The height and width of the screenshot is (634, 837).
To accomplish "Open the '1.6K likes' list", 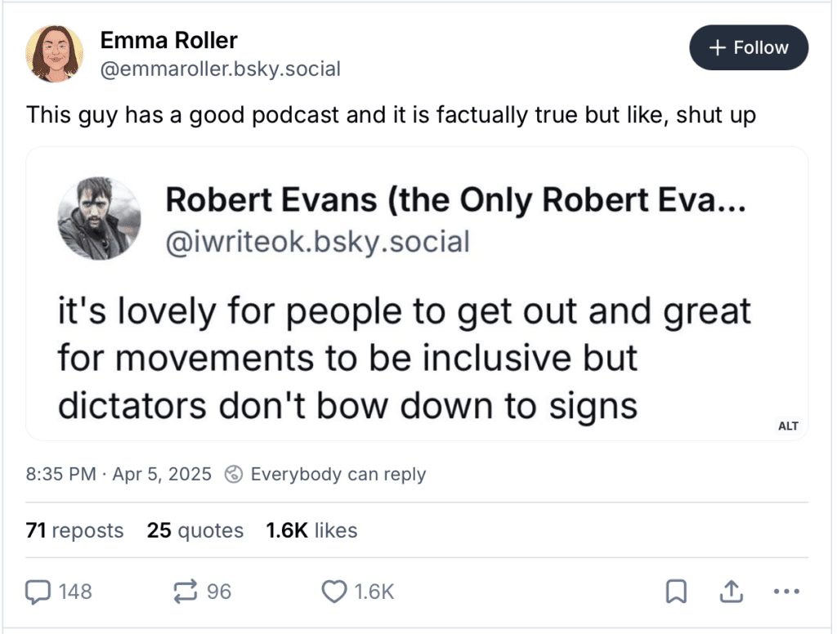I will [x=311, y=530].
